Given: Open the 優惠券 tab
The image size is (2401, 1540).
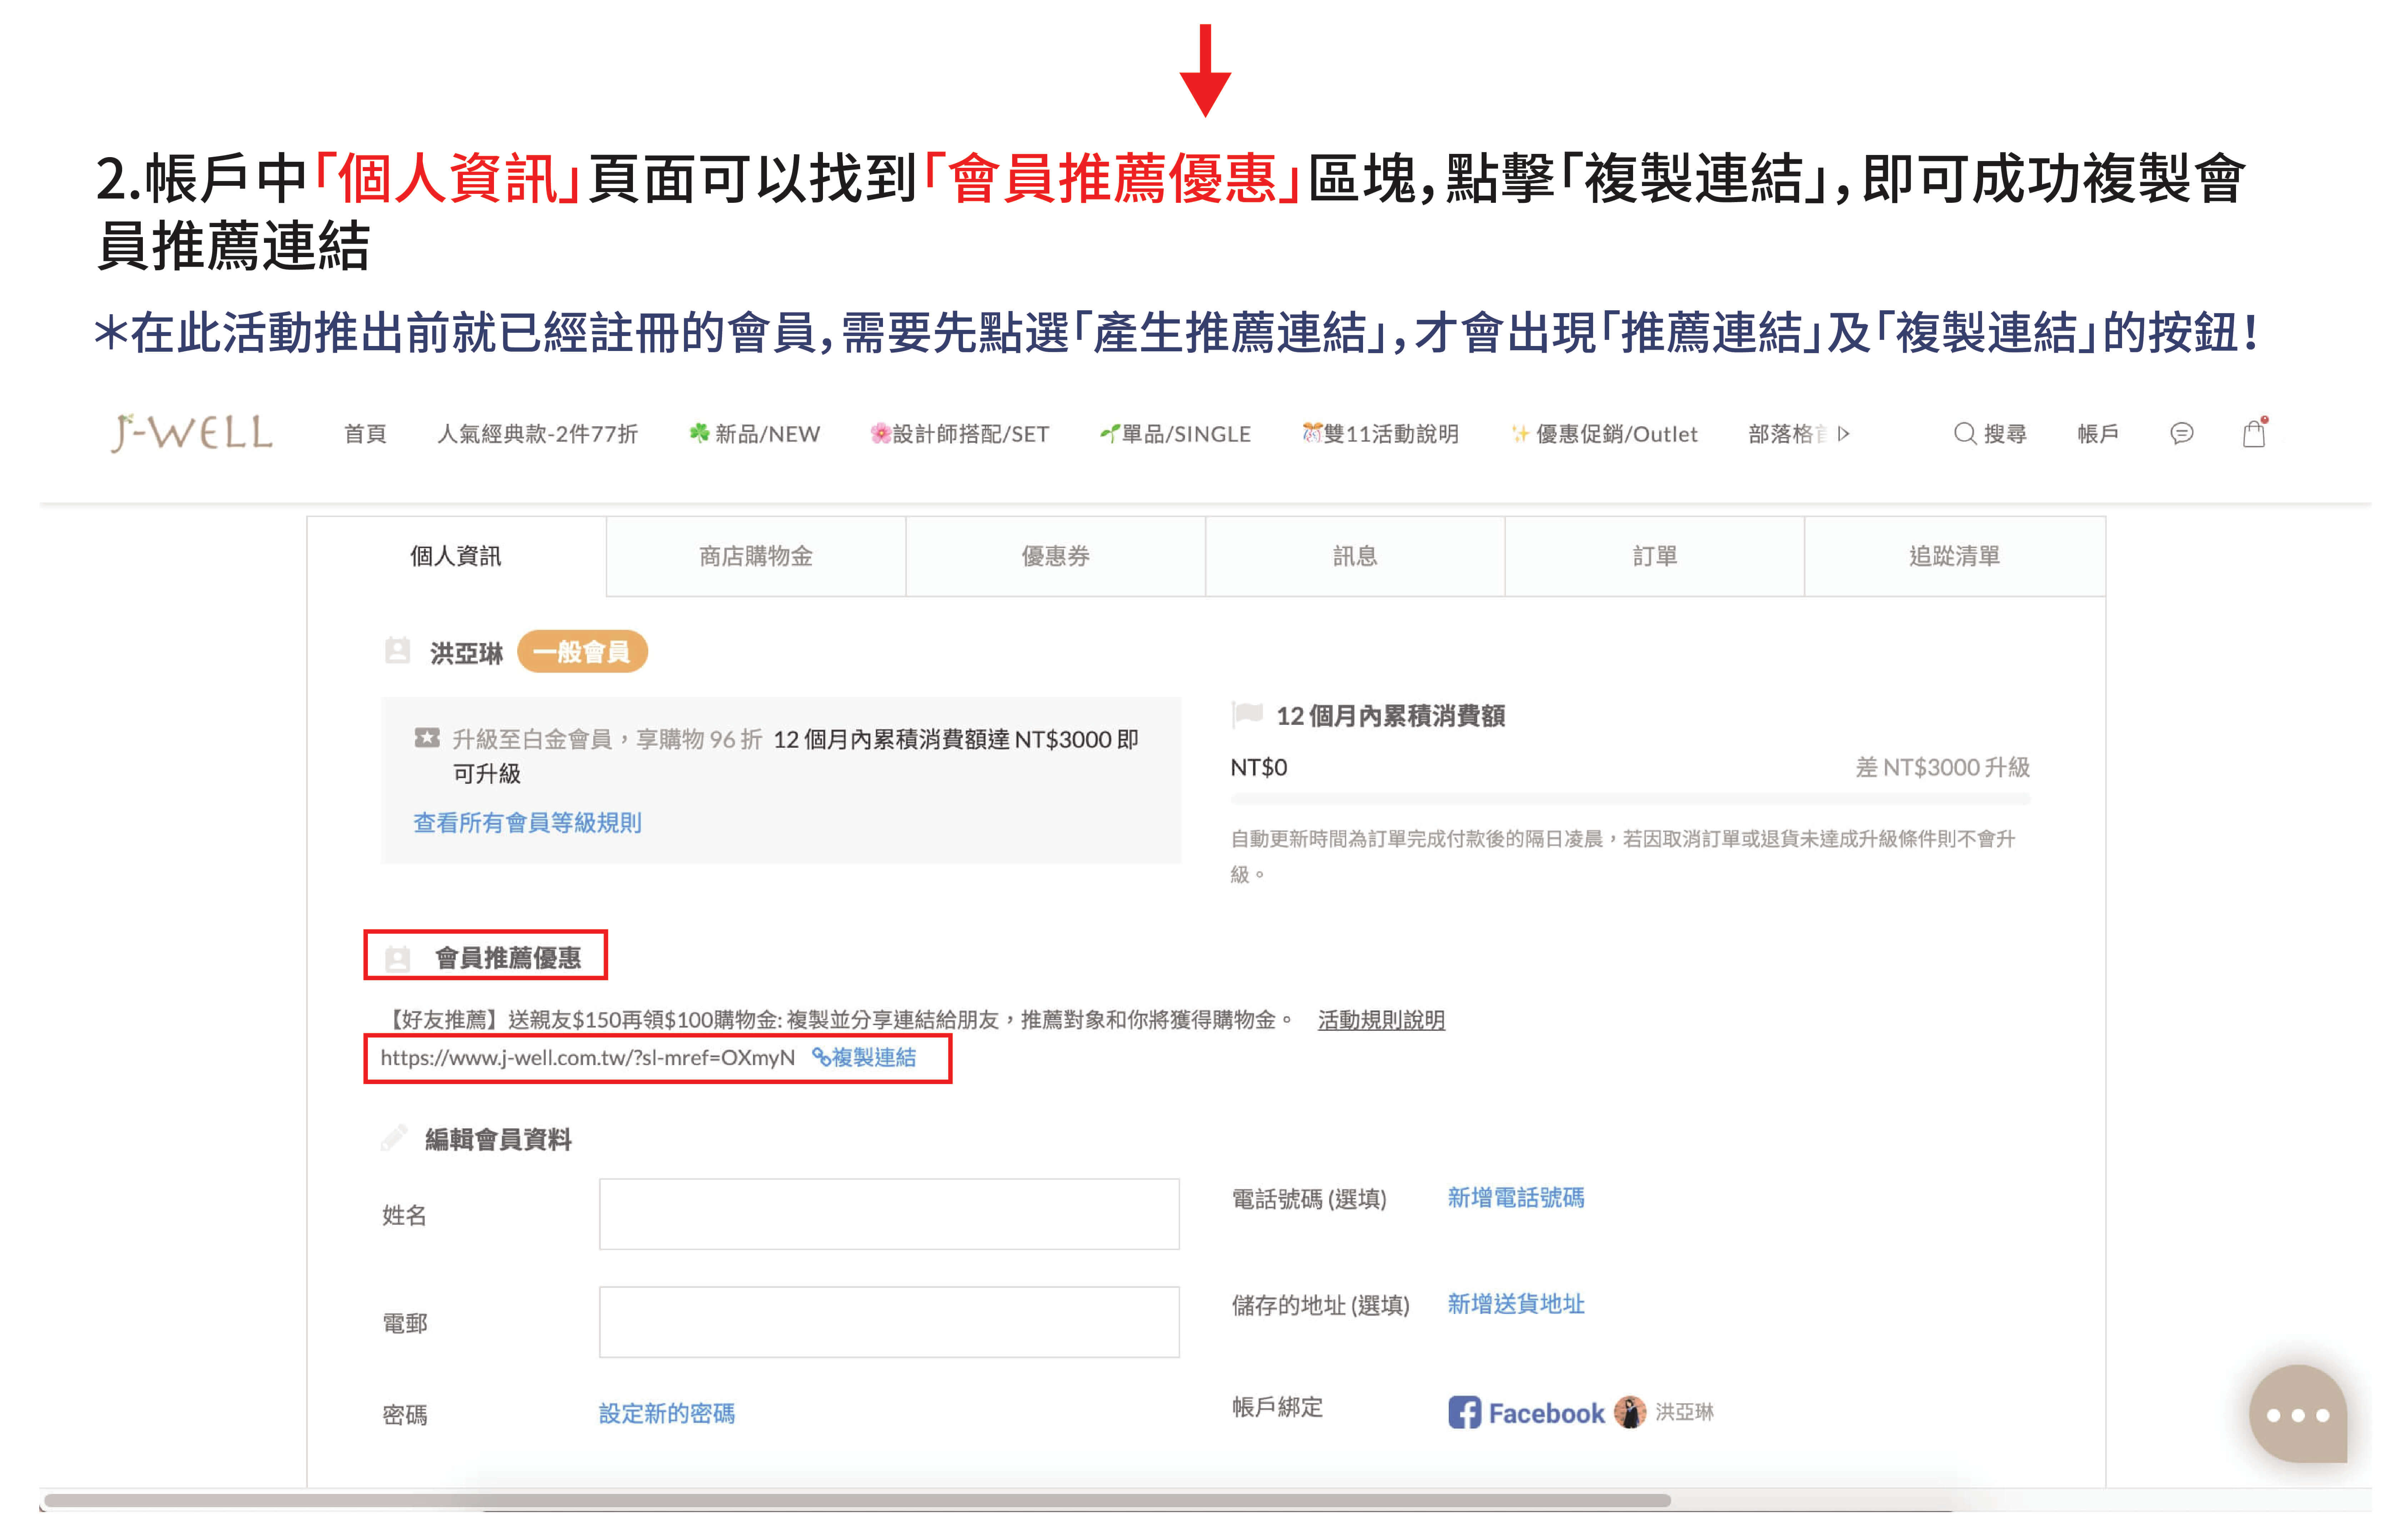Looking at the screenshot, I should pos(1054,556).
